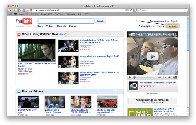
Task: Click the YouTube Search button
Action: (100, 21)
